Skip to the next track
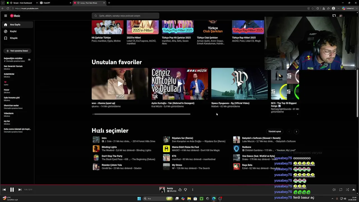The height and width of the screenshot is (202, 359). 20,190
